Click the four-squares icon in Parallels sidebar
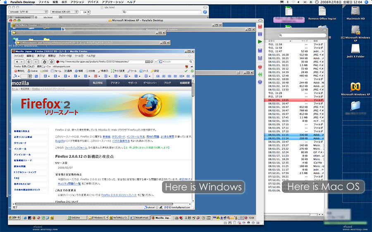The width and height of the screenshot is (372, 232). point(260,58)
